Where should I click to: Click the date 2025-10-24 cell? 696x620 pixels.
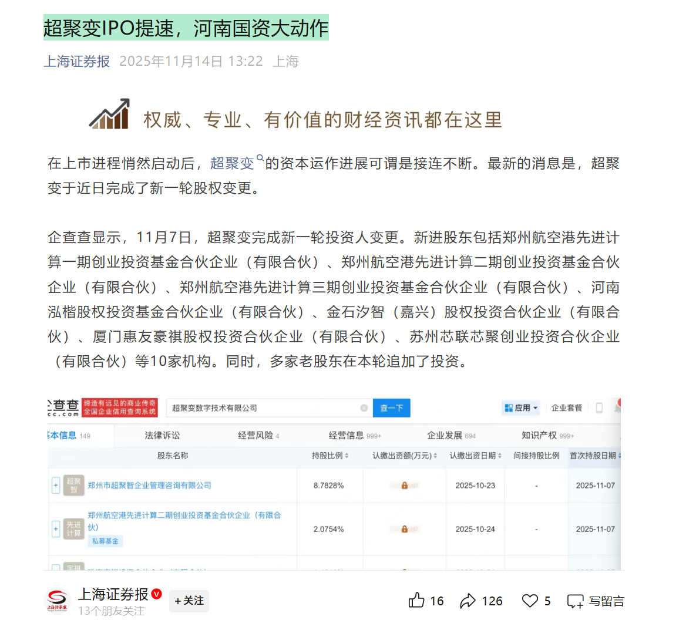pyautogui.click(x=475, y=529)
